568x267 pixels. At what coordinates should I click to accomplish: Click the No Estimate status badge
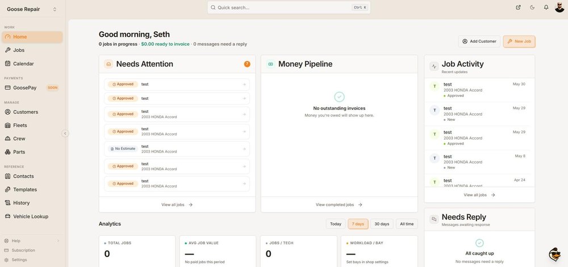pyautogui.click(x=123, y=149)
